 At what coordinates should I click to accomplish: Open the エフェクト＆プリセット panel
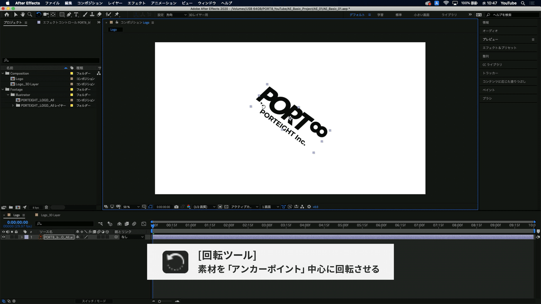(499, 47)
